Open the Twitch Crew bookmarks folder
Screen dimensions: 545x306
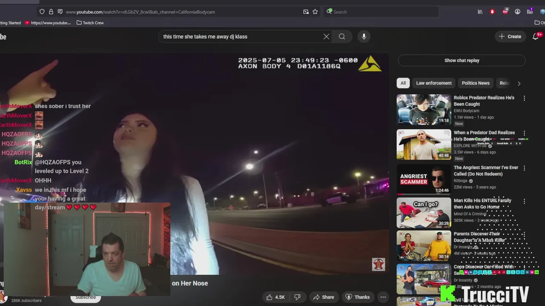tap(90, 23)
